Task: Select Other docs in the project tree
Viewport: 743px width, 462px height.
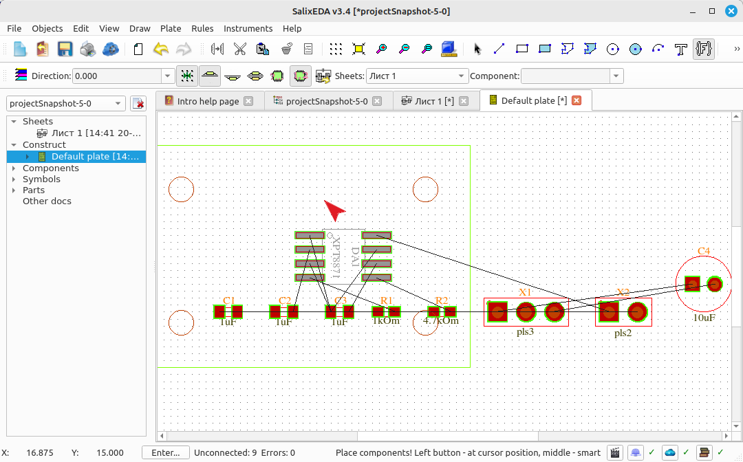Action: click(47, 201)
